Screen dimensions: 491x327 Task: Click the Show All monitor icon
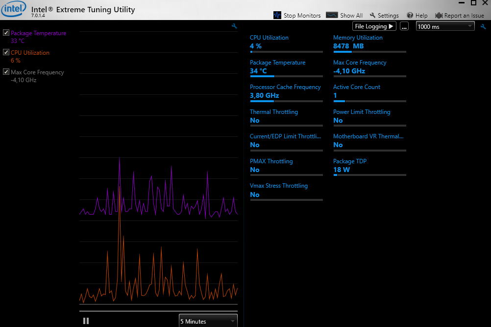coord(332,15)
